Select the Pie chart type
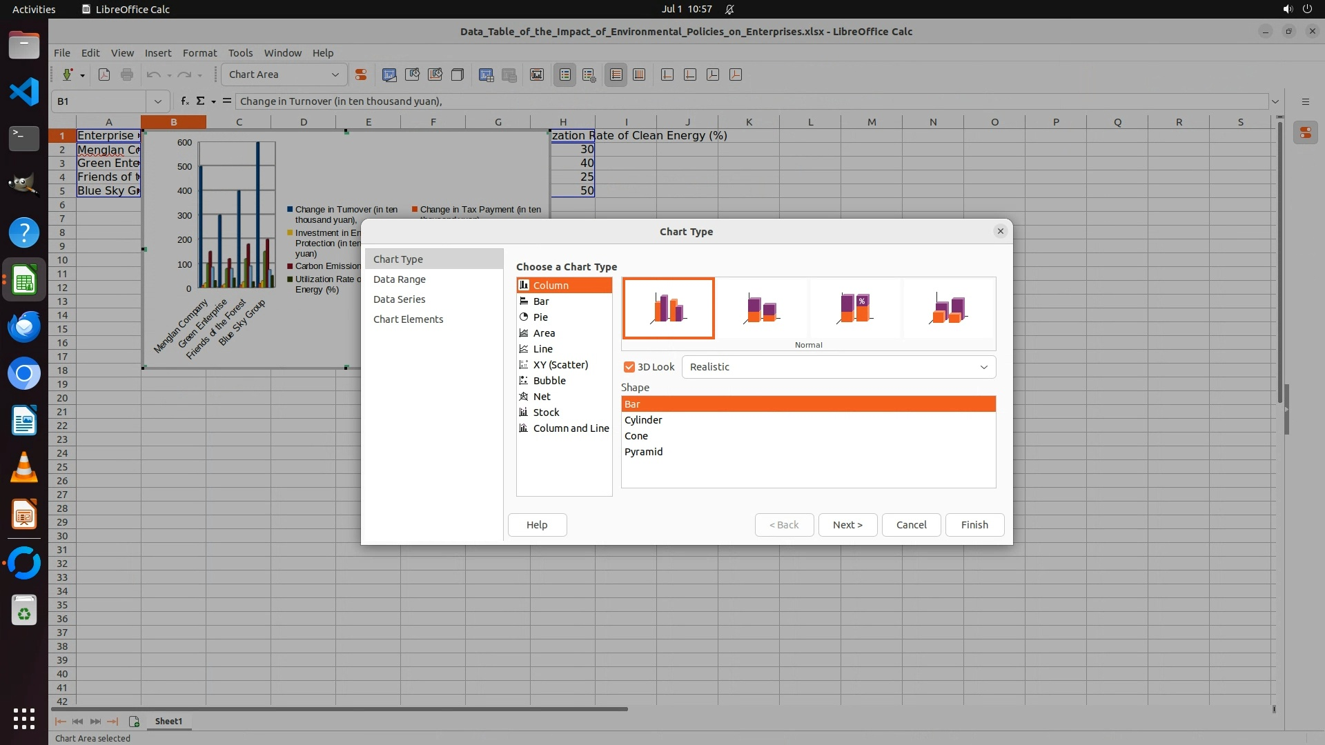This screenshot has height=745, width=1325. pos(540,317)
